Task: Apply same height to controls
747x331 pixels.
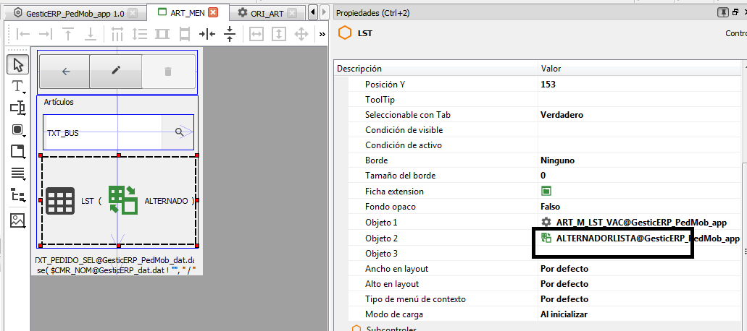Action: pyautogui.click(x=184, y=34)
